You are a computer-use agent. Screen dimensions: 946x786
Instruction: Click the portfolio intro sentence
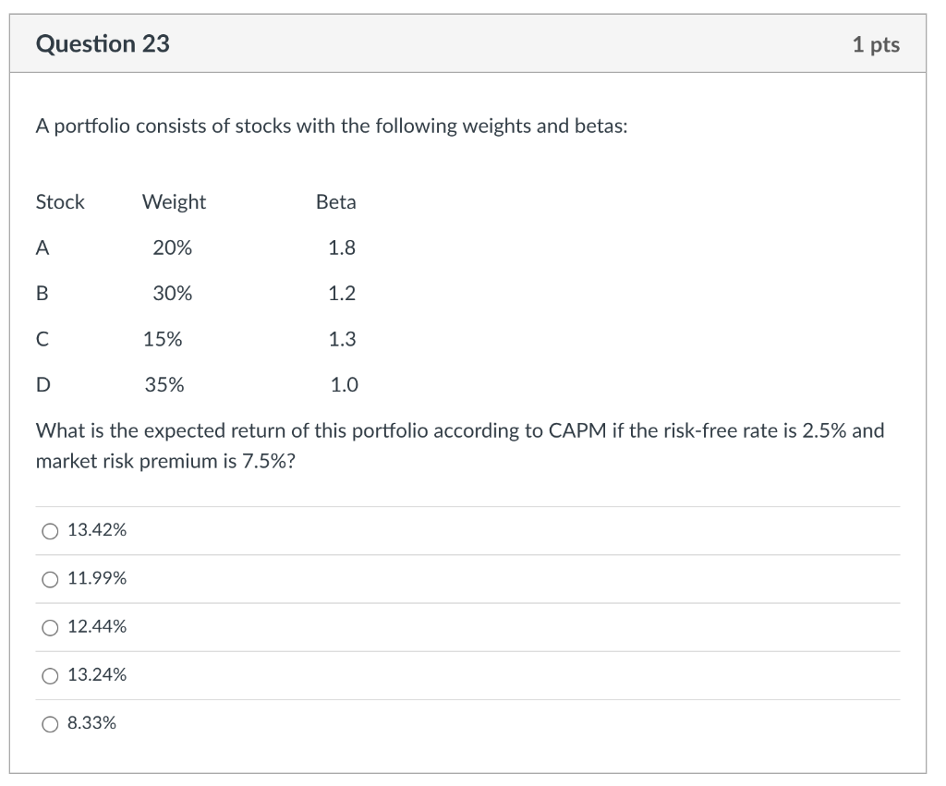coord(332,127)
